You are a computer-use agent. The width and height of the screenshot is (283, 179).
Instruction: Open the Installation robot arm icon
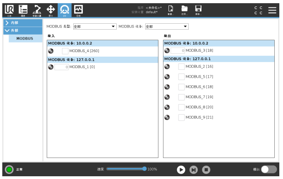[37, 10]
